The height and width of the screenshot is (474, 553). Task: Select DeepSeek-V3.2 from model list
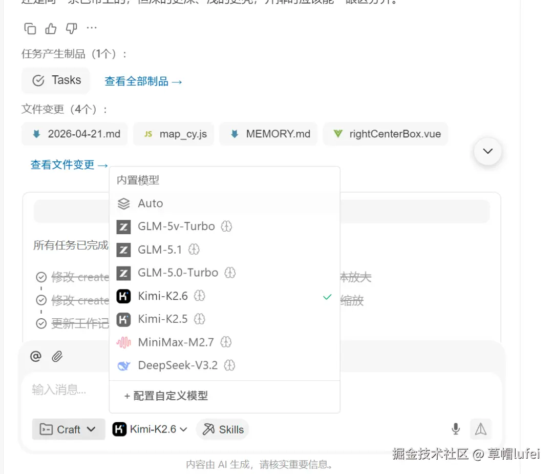coord(225,365)
